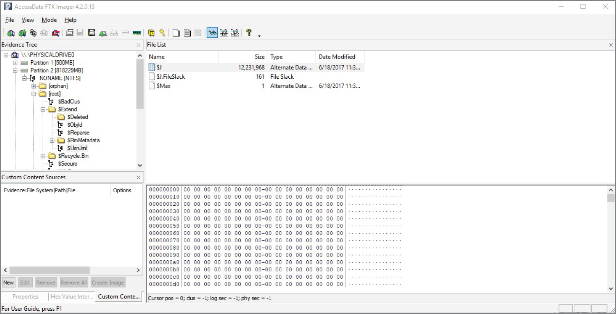Image resolution: width=616 pixels, height=314 pixels.
Task: Sort file list by Name column
Action: (183, 57)
